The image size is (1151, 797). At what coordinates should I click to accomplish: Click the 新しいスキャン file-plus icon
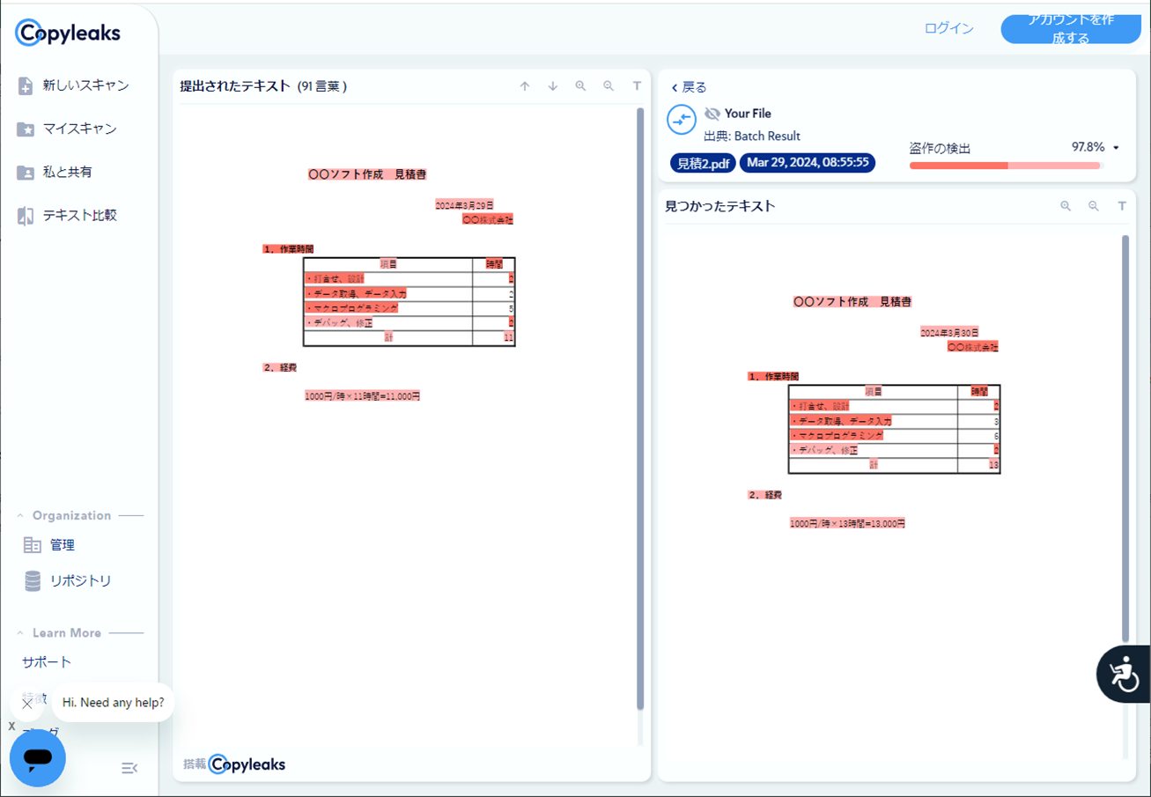point(26,85)
